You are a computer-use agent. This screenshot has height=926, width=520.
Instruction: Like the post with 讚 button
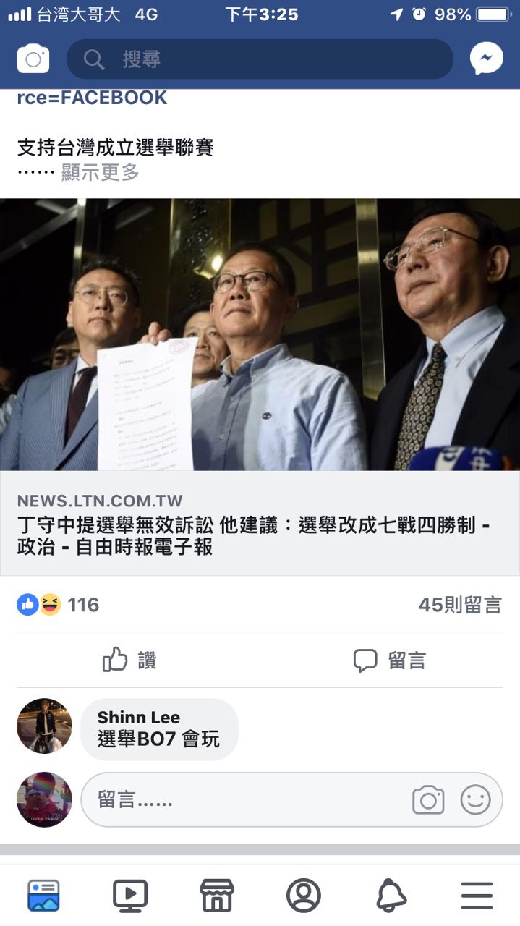coord(129,660)
